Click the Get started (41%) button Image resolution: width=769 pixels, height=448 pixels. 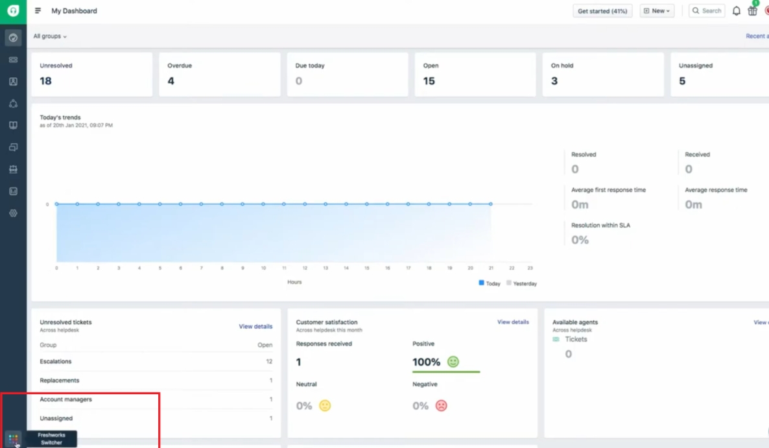click(x=602, y=11)
